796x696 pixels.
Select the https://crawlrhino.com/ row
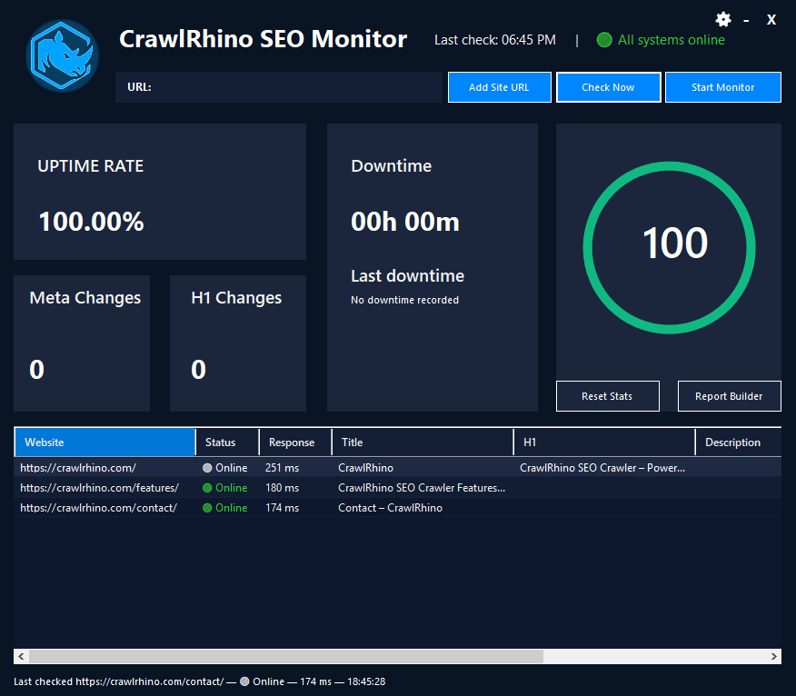(397, 468)
